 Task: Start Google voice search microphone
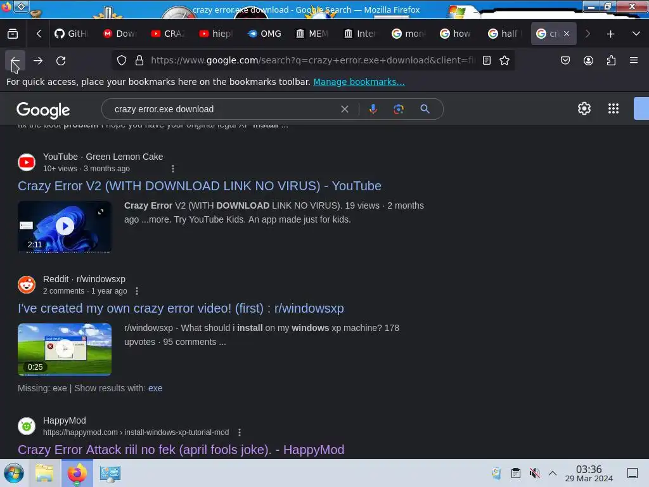point(373,109)
